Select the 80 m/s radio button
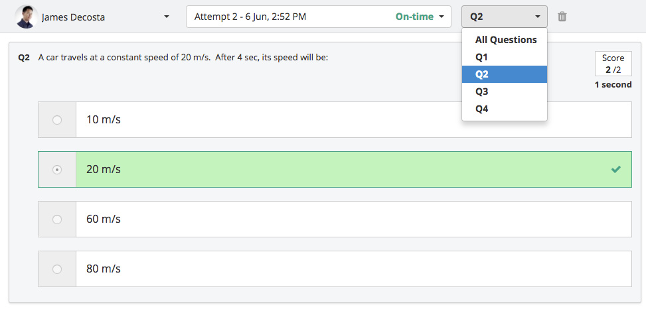Screen dimensions: 646x311 click(57, 269)
